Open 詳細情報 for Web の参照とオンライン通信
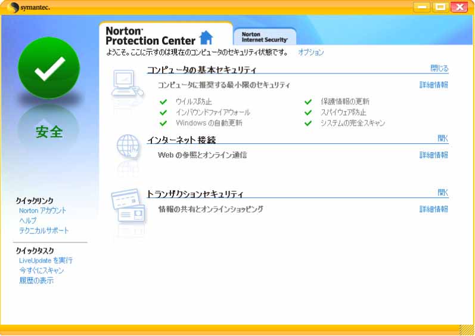 click(433, 155)
